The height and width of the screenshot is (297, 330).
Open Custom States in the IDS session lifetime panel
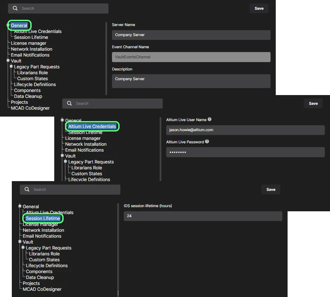(44, 260)
